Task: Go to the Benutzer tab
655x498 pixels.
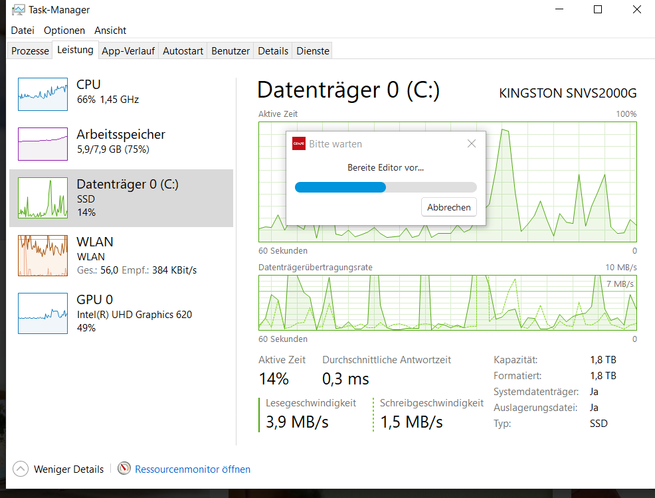Action: pyautogui.click(x=230, y=51)
